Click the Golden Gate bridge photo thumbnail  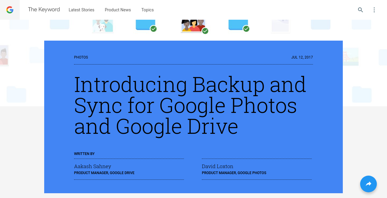coord(351,57)
